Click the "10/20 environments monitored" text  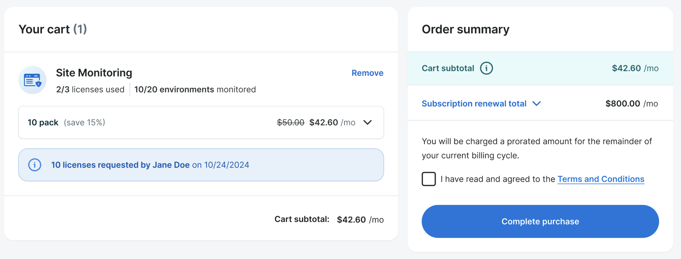point(195,89)
